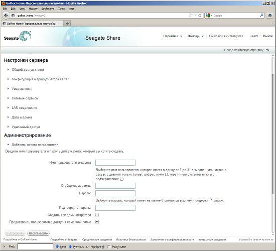Collapse Добавить нового пользователя section
Viewport: 276px width, 251px height.
pos(35,145)
